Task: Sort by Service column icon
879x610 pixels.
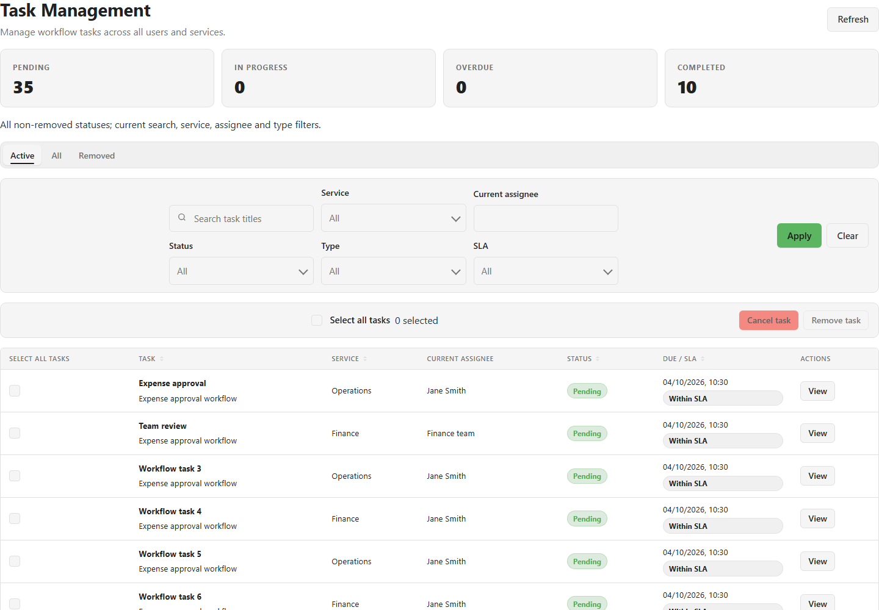Action: point(365,359)
